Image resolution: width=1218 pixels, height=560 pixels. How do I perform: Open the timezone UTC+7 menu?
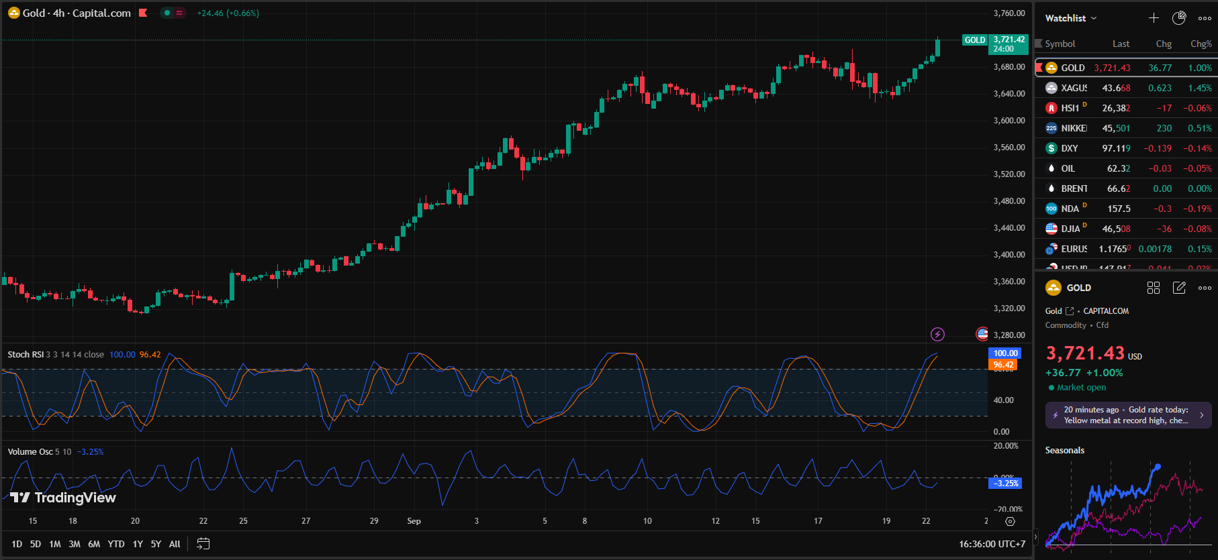pos(992,544)
